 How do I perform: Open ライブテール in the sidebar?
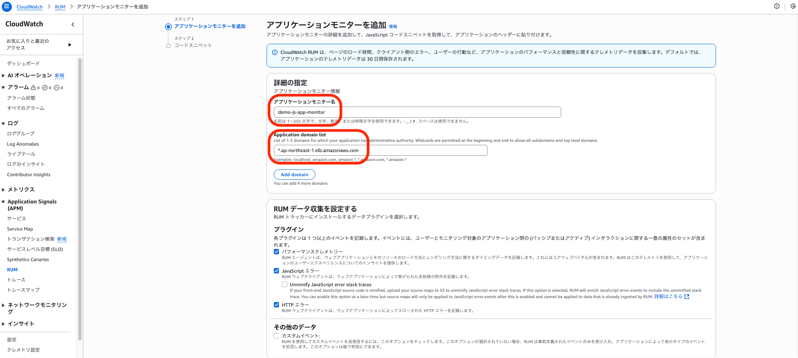point(21,154)
